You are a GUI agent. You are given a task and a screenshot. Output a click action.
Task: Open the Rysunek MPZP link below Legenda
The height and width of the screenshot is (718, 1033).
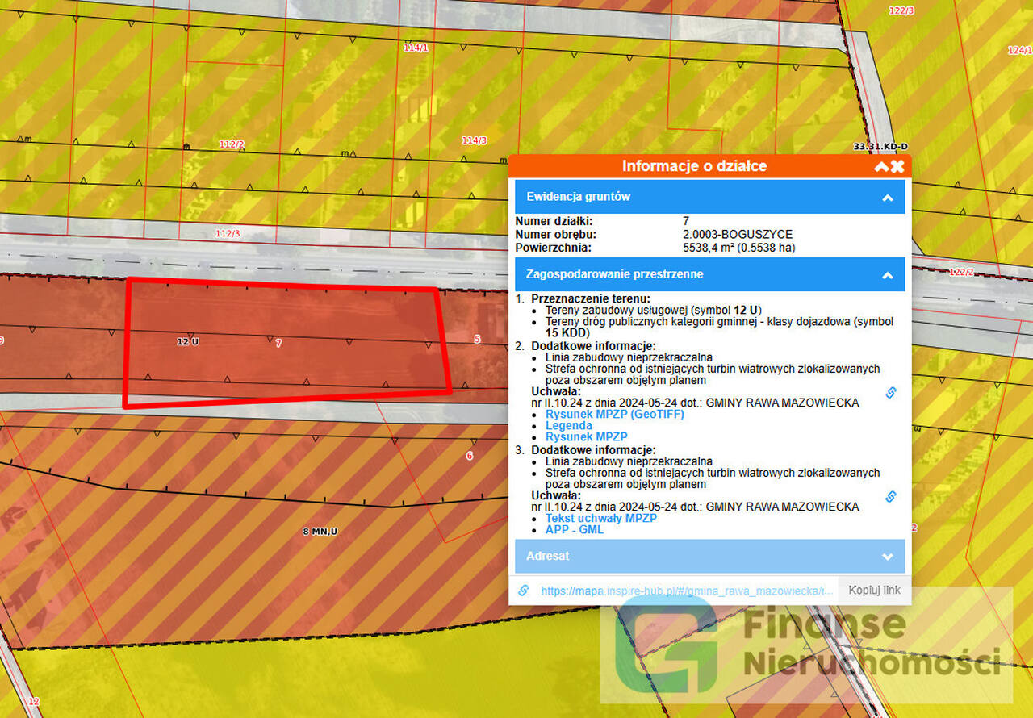tap(586, 436)
